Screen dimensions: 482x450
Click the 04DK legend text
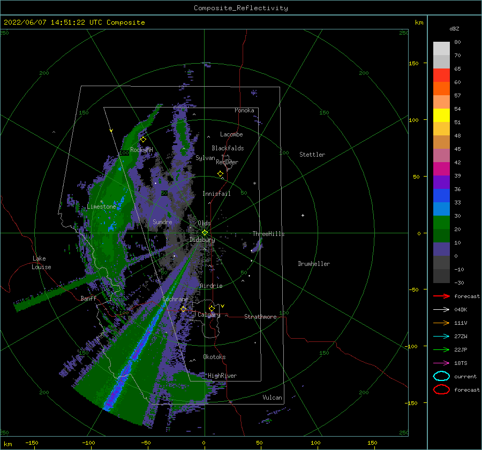point(461,310)
